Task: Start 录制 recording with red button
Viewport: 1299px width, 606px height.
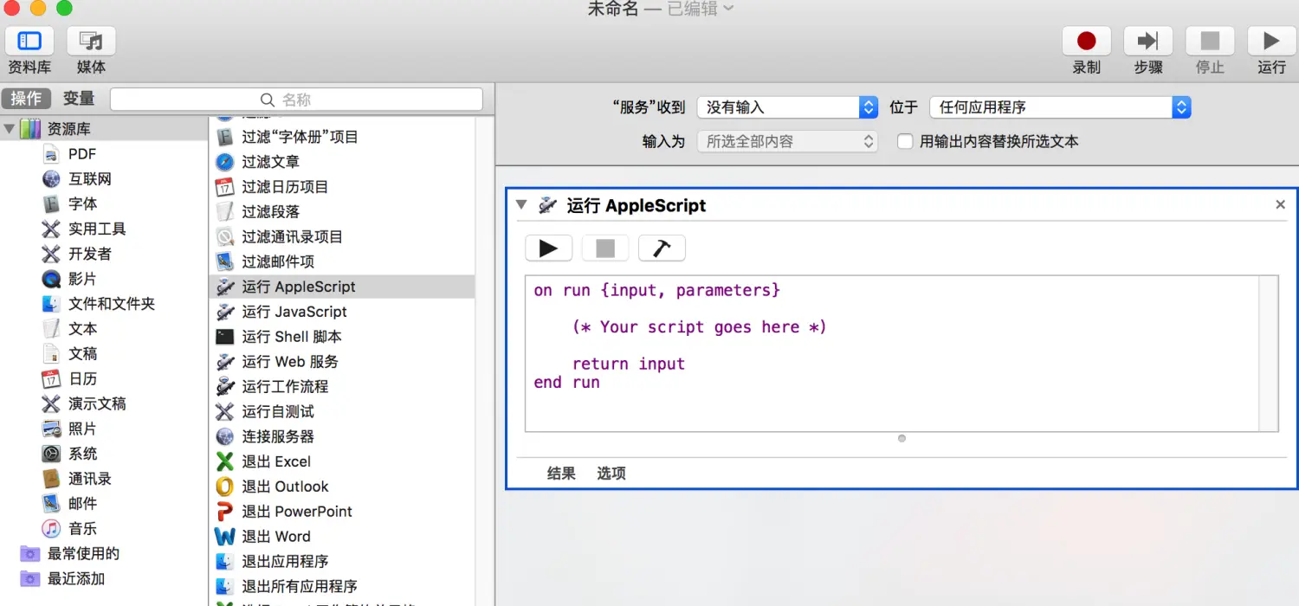Action: click(x=1087, y=41)
